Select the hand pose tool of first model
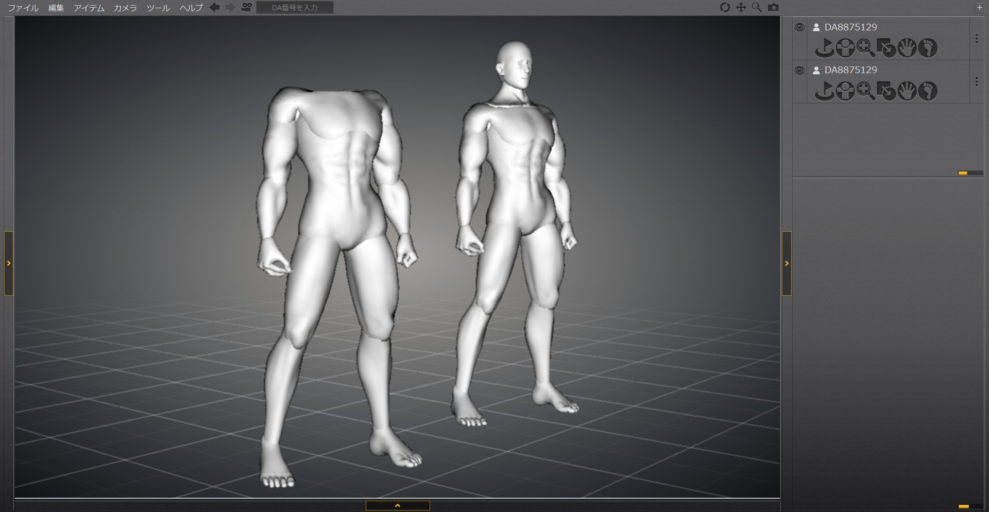 tap(907, 48)
